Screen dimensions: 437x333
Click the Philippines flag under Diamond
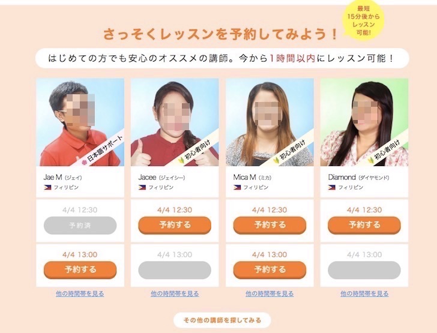tap(331, 188)
